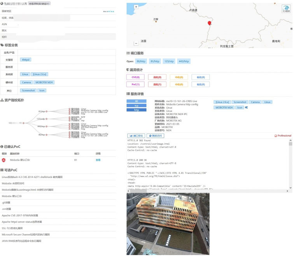Viewport: 294px width, 268px height.
Task: Open the gears icon beside the Icon tag
Action: pos(247,107)
